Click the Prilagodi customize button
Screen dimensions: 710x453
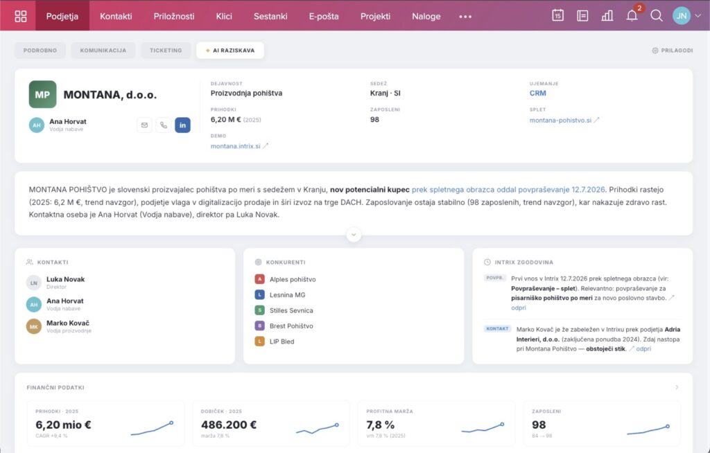pos(672,51)
